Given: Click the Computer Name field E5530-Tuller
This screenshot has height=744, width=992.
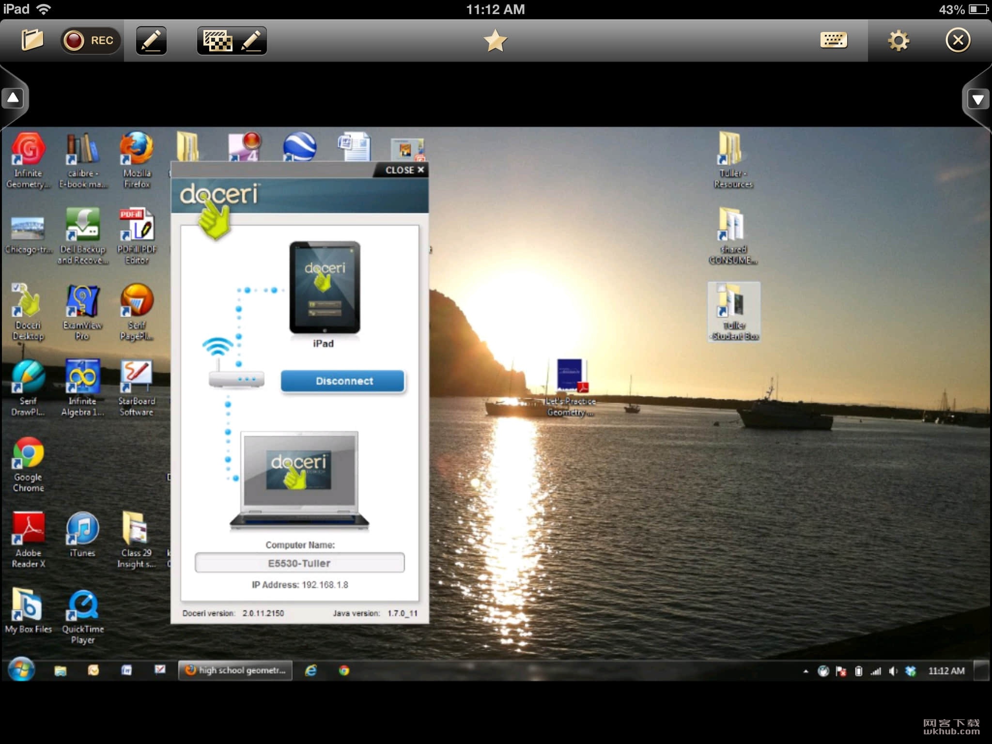Looking at the screenshot, I should pyautogui.click(x=299, y=563).
